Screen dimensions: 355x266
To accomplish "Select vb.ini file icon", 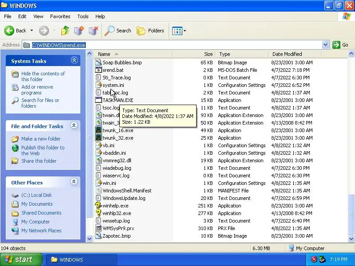I will (x=98, y=145).
